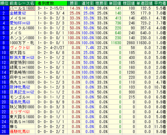Select the 府中SH1600 race name
Screen dimensions: 167x135
point(22,77)
